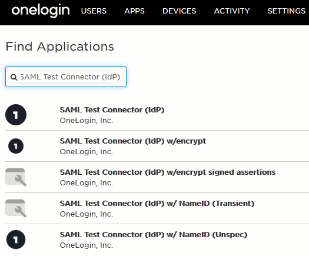Click wrench icon for w/encrypt signed assertions
The height and width of the screenshot is (256, 309).
(16, 177)
